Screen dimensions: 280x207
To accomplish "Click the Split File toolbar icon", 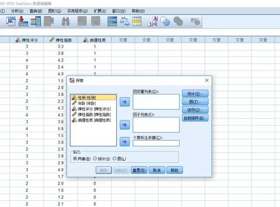I will click(112, 21).
